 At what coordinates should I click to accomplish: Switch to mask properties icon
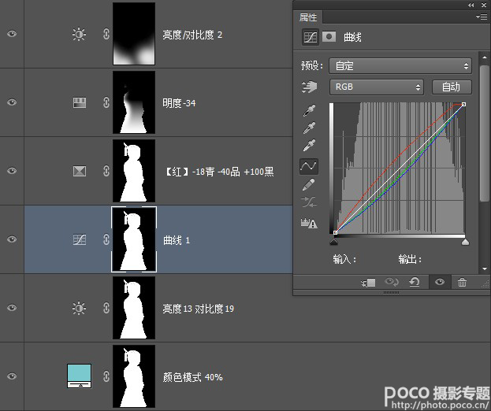(329, 36)
